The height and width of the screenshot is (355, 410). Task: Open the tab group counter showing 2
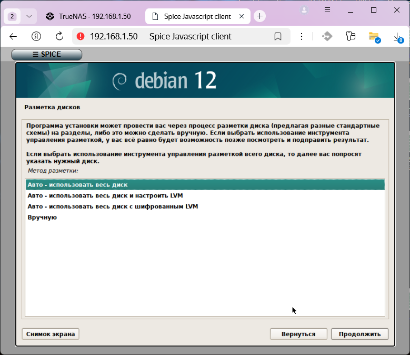tap(12, 16)
